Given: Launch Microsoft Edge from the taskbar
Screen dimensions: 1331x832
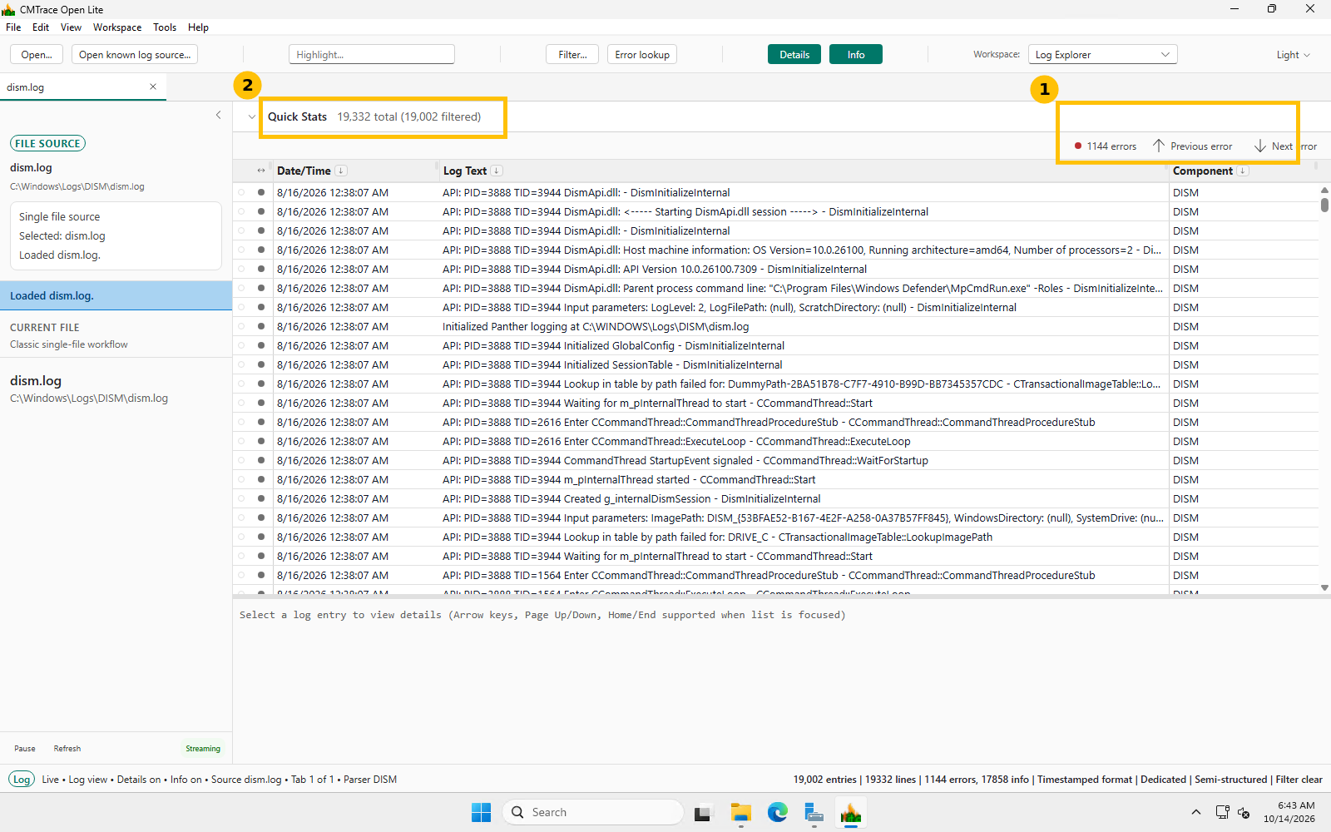Looking at the screenshot, I should pos(778,812).
